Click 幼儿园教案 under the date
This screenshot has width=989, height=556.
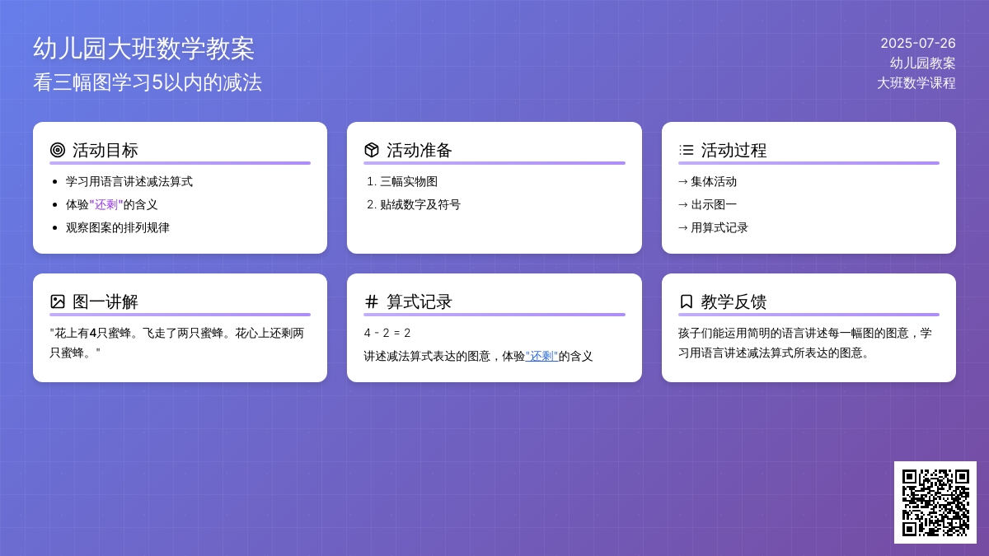[923, 63]
